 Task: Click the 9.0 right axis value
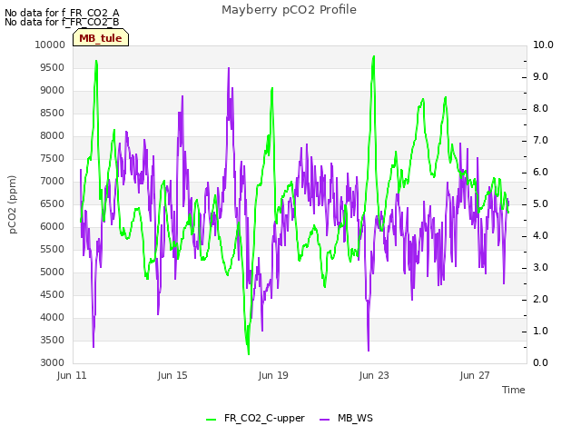coord(541,76)
